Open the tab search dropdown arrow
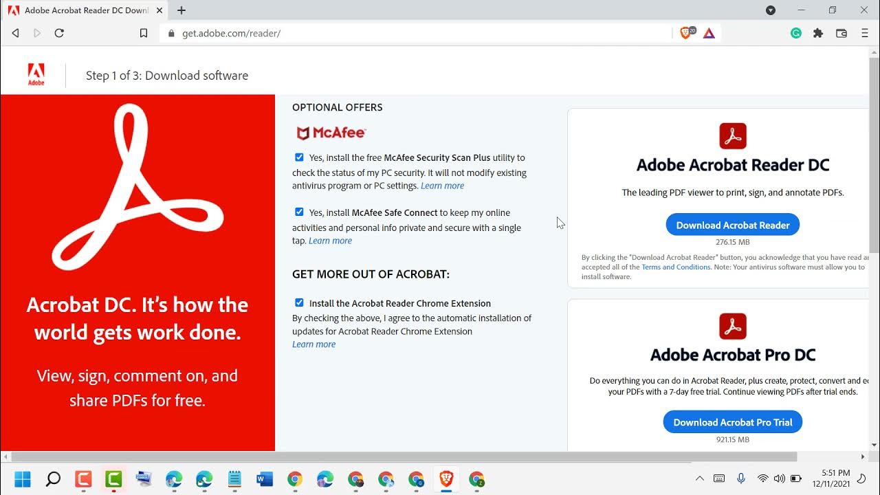The height and width of the screenshot is (495, 880). point(771,10)
